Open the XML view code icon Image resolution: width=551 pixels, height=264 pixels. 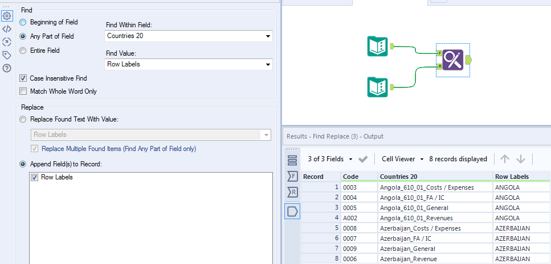7,29
